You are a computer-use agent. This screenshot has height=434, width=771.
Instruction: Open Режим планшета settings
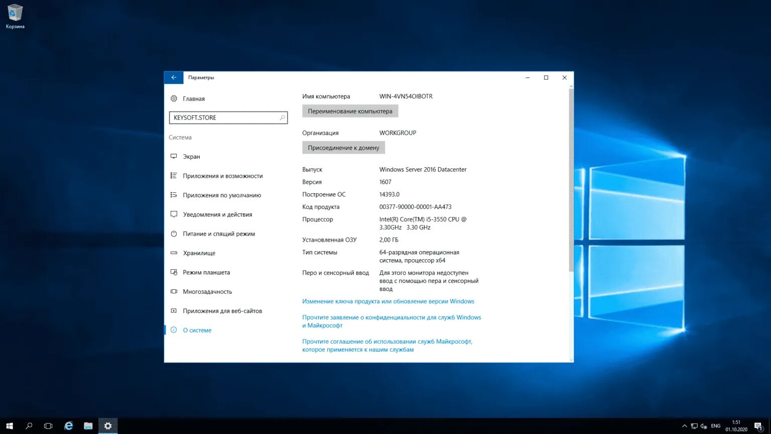[206, 272]
